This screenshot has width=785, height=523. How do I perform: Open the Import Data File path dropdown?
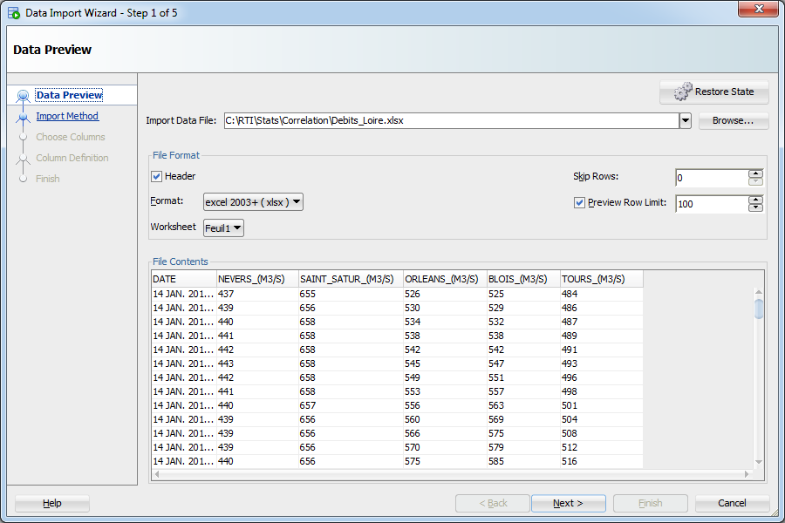pos(685,121)
